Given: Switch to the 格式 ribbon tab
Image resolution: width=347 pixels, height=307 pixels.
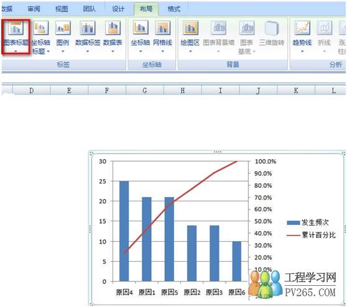Looking at the screenshot, I should (173, 9).
